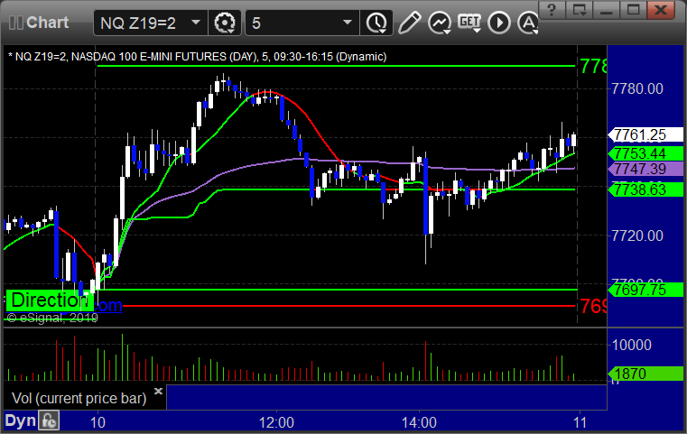Open the GET tools menu

click(469, 23)
